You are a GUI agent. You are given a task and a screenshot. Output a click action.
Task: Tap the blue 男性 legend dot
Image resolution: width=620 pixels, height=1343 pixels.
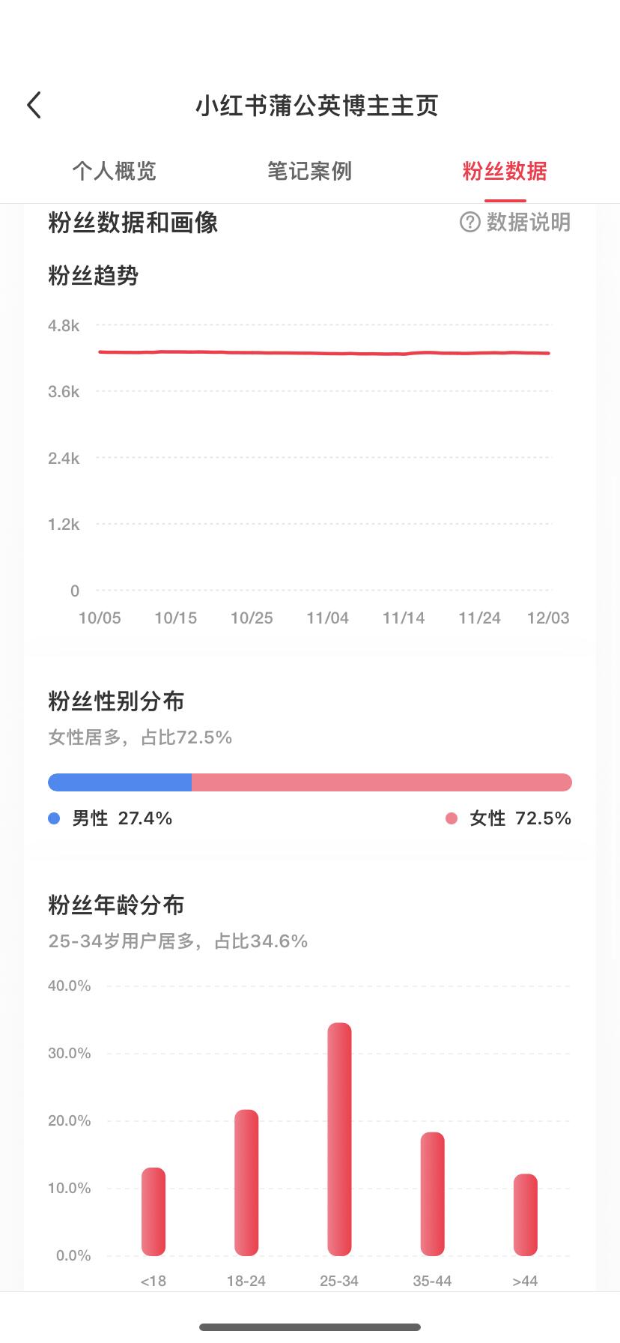click(x=54, y=818)
